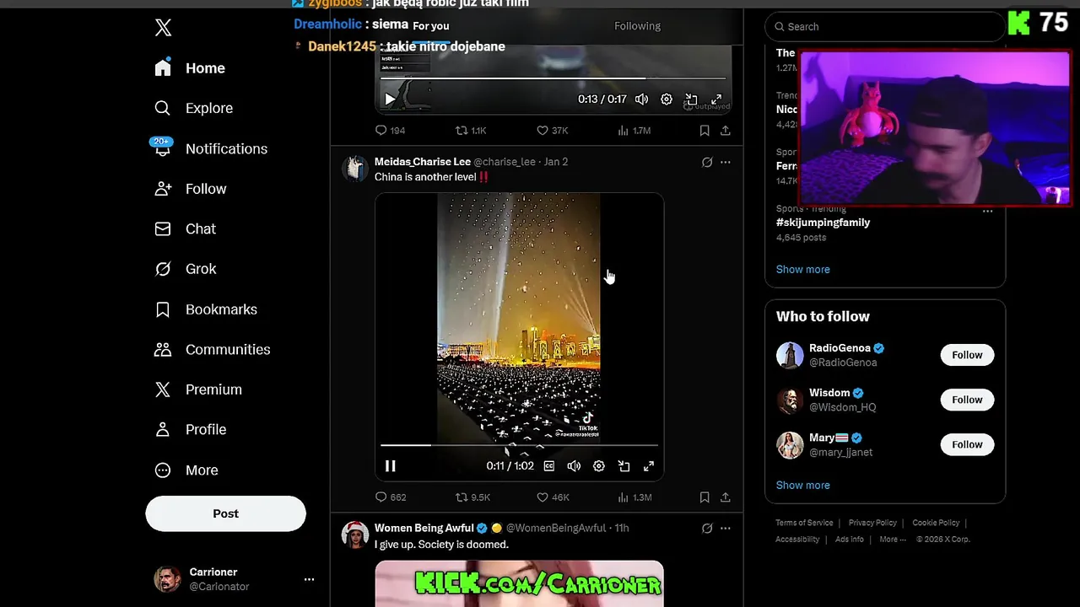Open Carrioner account menu dots
1080x607 pixels.
[x=309, y=579]
